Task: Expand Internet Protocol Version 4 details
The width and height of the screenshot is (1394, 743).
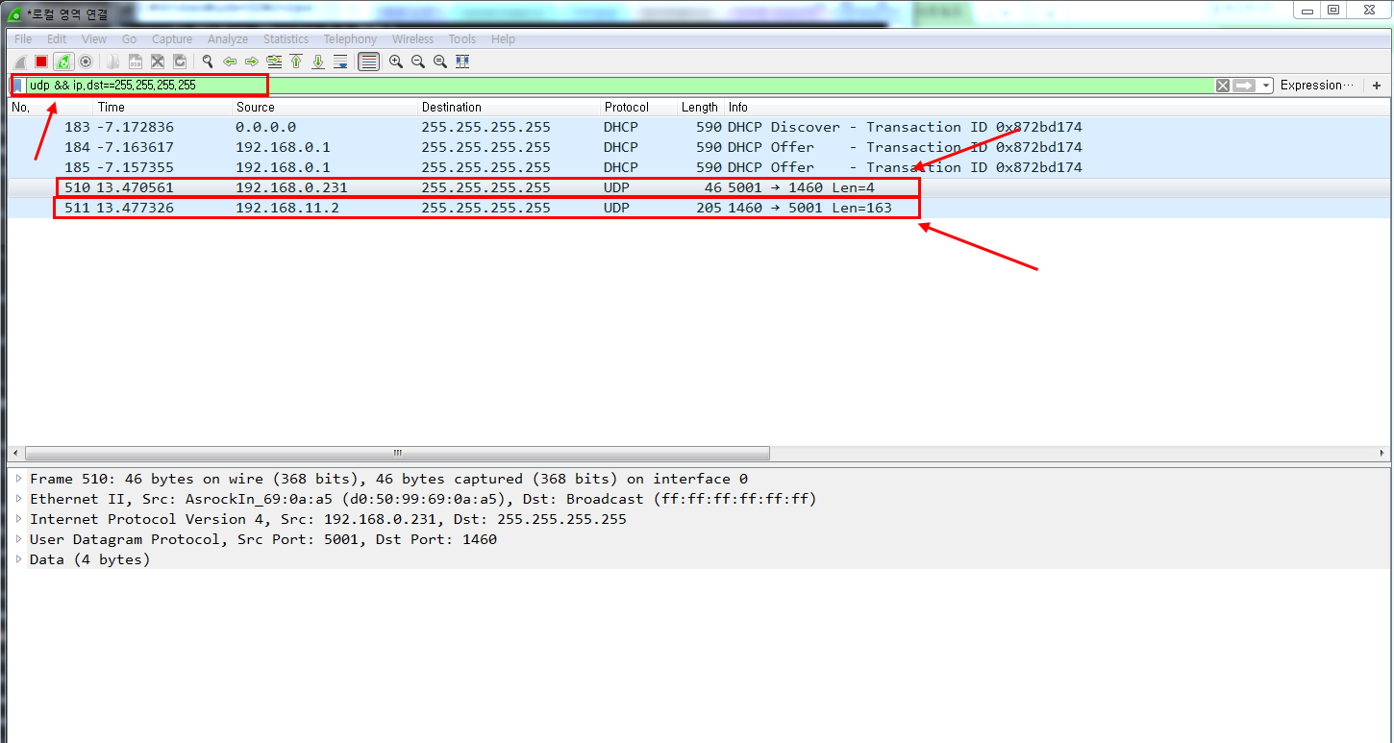Action: tap(18, 519)
